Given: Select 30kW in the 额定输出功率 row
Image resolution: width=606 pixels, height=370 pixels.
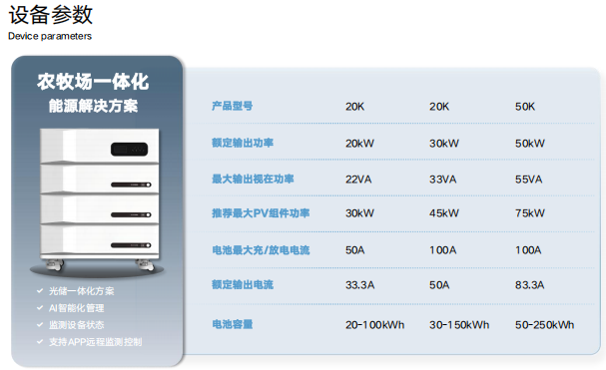Looking at the screenshot, I should (x=443, y=144).
